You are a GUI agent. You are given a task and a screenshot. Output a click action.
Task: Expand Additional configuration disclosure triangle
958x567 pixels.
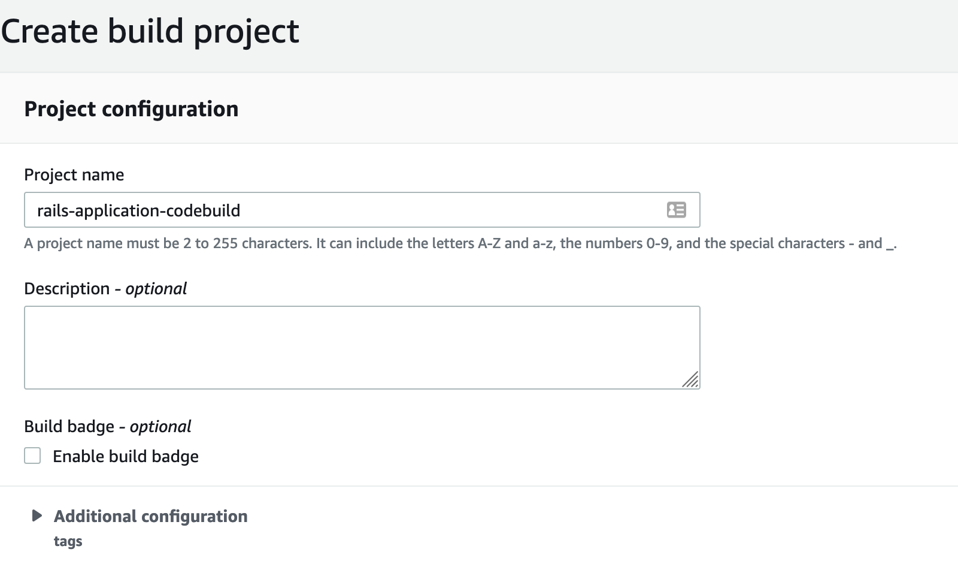click(37, 515)
